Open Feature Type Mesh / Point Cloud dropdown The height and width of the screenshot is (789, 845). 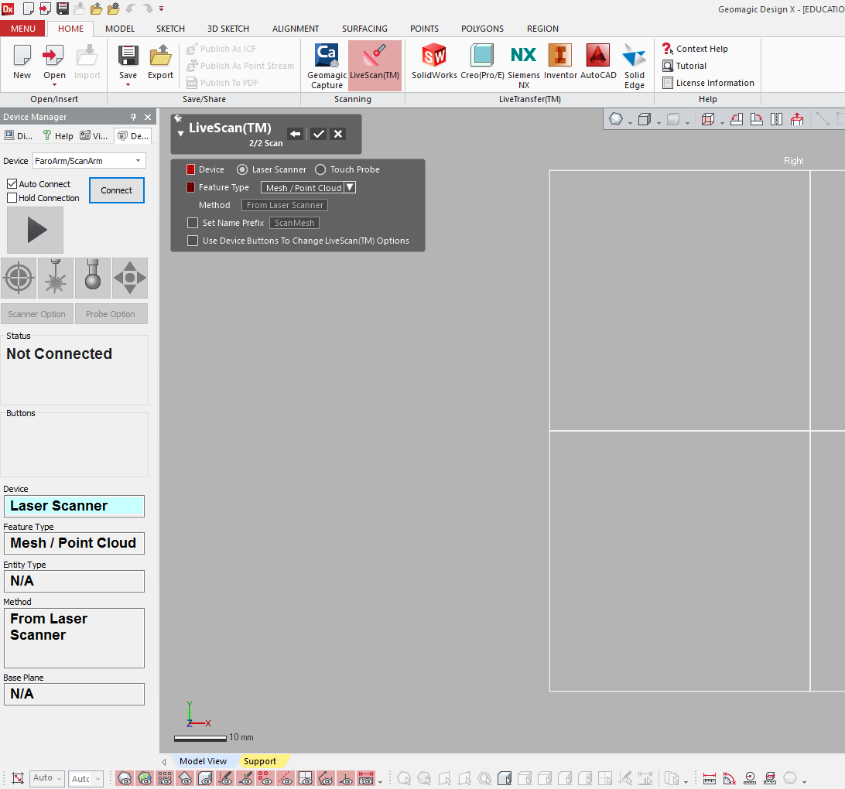(x=308, y=187)
